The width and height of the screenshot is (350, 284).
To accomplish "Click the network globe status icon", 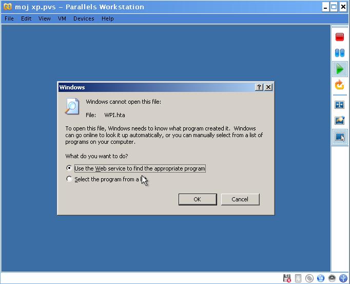I will click(321, 278).
